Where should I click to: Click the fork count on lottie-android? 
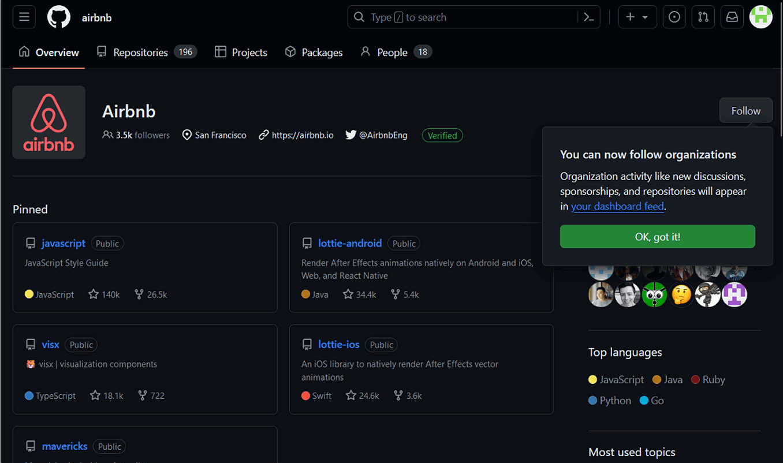[405, 294]
